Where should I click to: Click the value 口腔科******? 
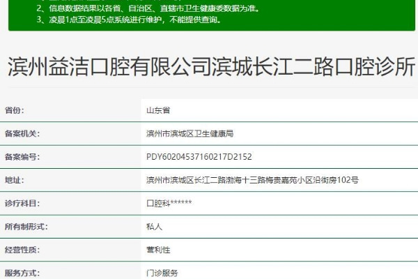click(169, 203)
